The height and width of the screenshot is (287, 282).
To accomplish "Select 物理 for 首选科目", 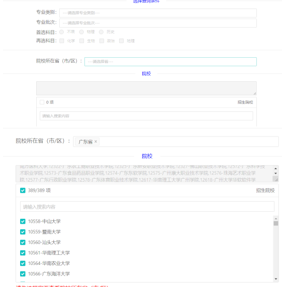I will pos(81,32).
